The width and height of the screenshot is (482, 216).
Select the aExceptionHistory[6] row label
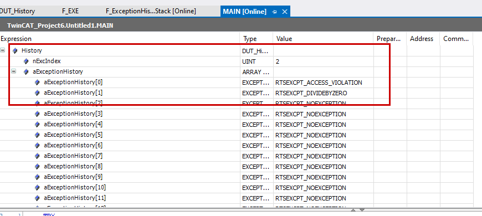tap(73, 145)
